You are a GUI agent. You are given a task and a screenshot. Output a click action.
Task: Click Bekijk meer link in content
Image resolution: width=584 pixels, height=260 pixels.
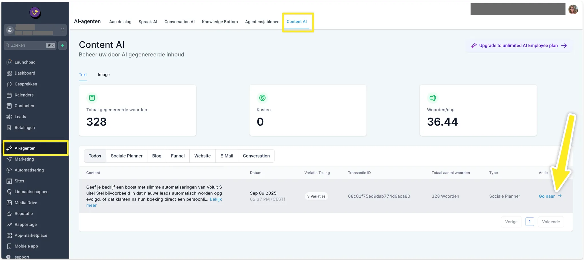tap(216, 199)
